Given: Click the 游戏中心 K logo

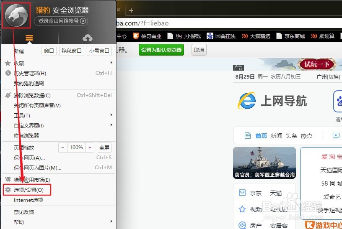Looking at the screenshot, I should 309,225.
